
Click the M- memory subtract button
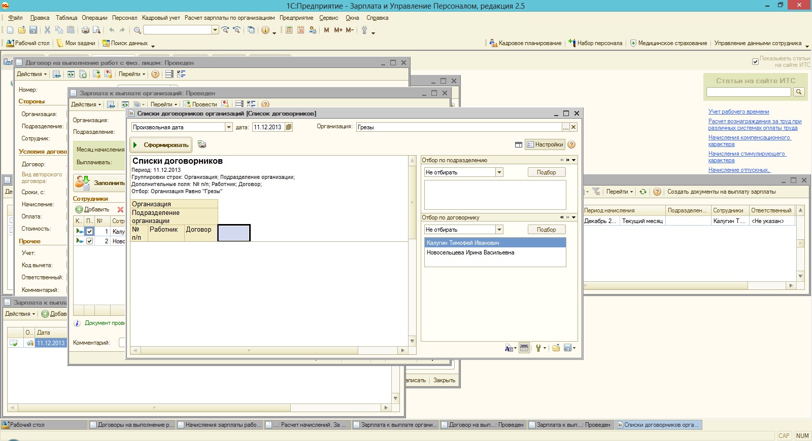(x=350, y=30)
